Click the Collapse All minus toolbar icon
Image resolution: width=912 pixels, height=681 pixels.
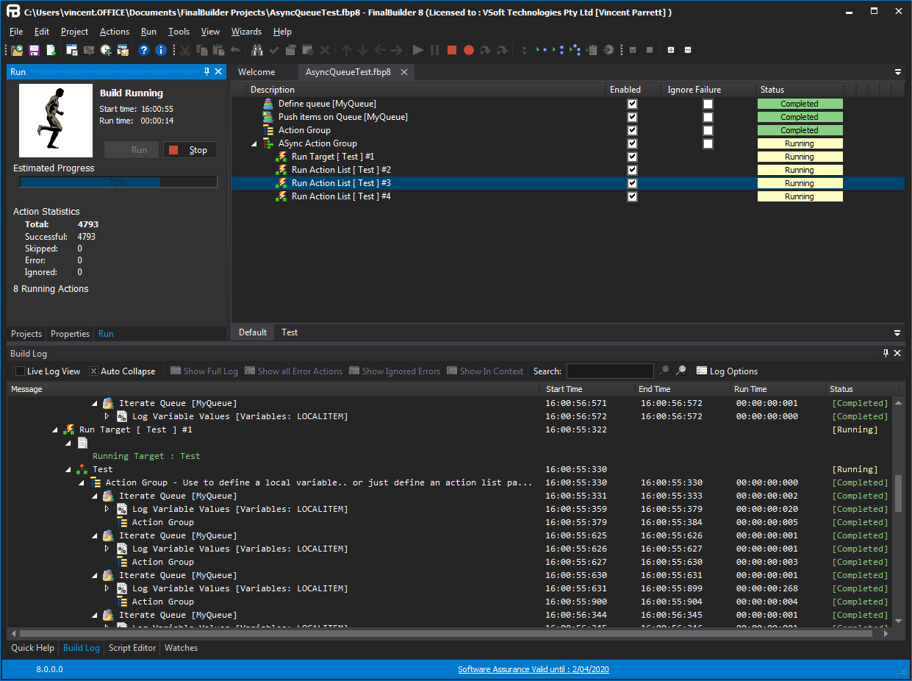coord(688,50)
